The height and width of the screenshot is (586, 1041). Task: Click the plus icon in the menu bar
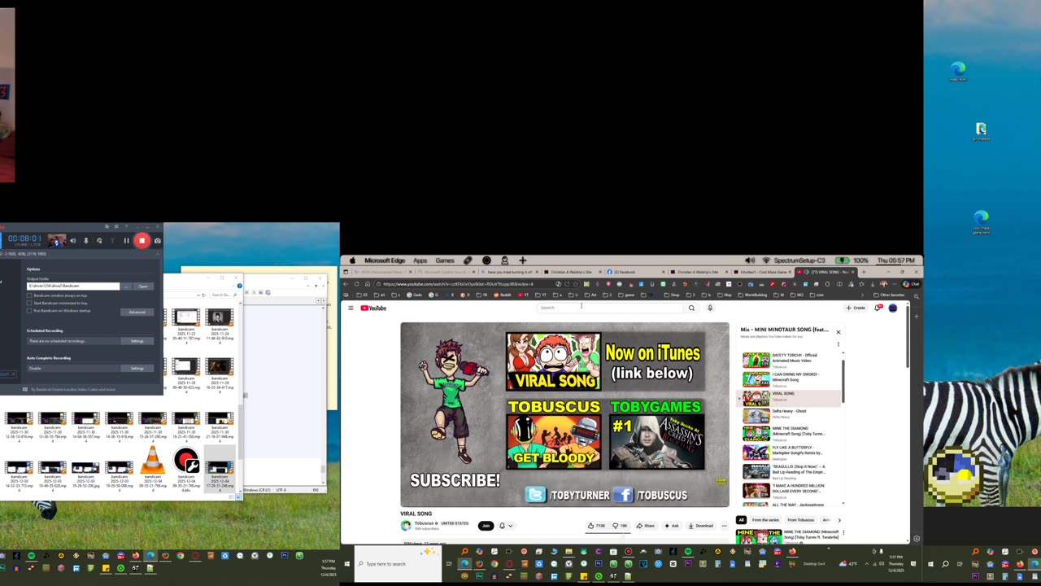click(522, 260)
